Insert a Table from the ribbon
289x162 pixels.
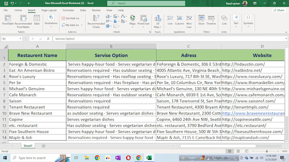[37, 20]
